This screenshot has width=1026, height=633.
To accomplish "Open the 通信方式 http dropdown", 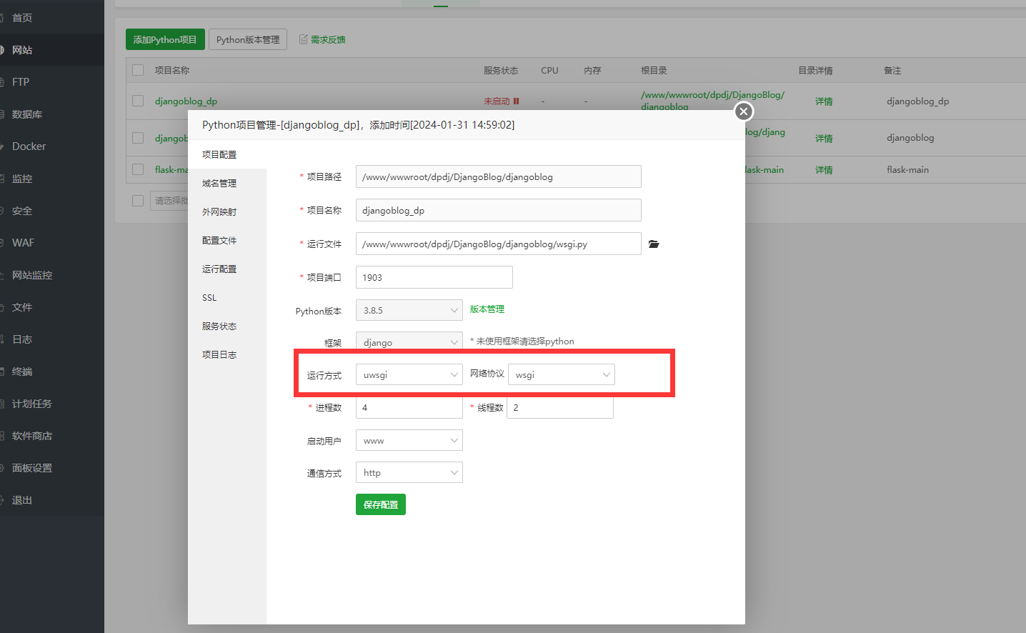I will pyautogui.click(x=409, y=472).
